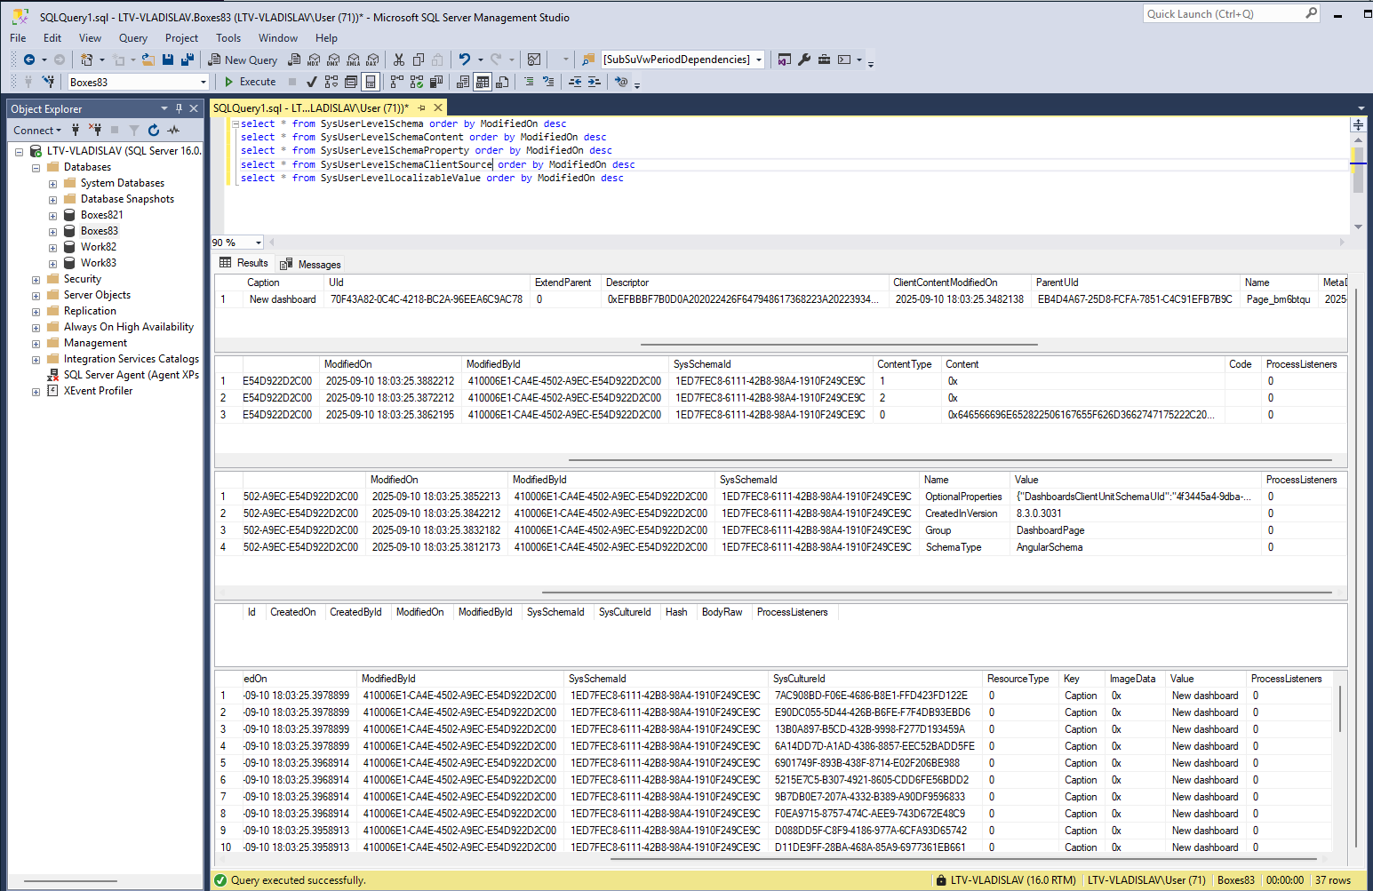Collapse the Databases folder
1373x891 pixels.
(36, 168)
